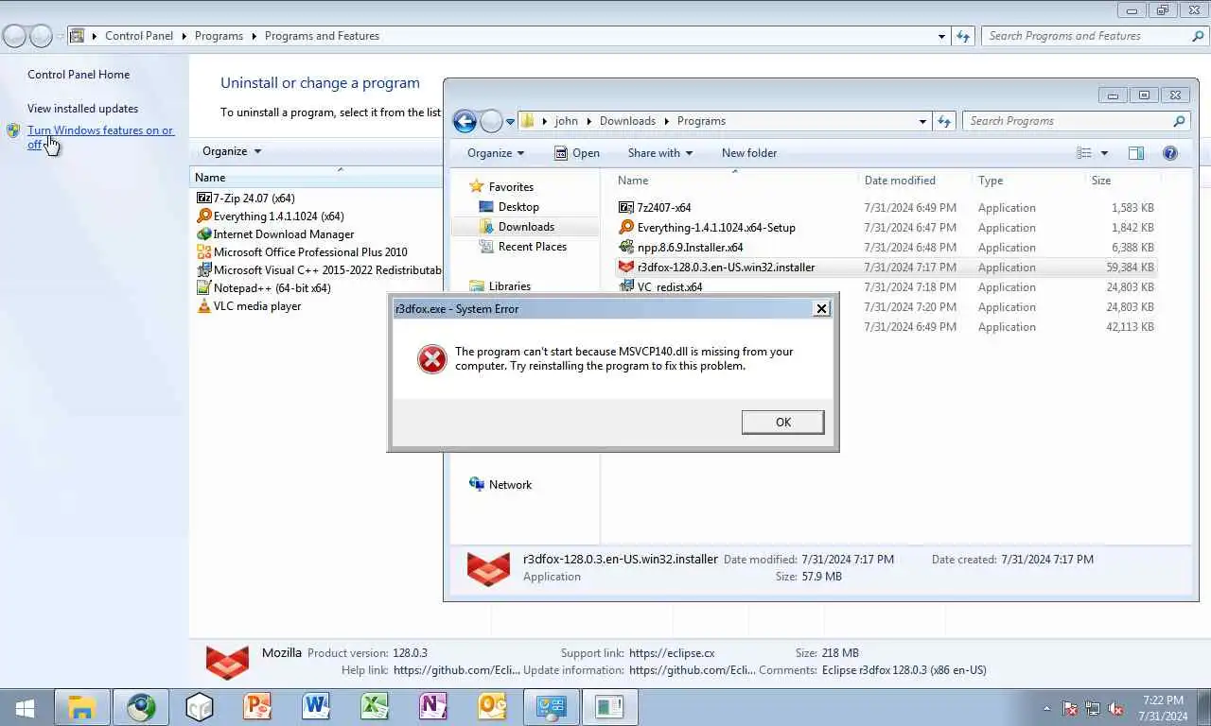Toggle the preview pane icon

tap(1136, 153)
